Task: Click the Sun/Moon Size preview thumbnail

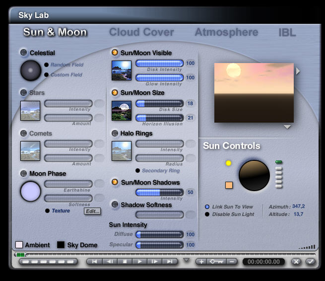Action: click(x=122, y=111)
